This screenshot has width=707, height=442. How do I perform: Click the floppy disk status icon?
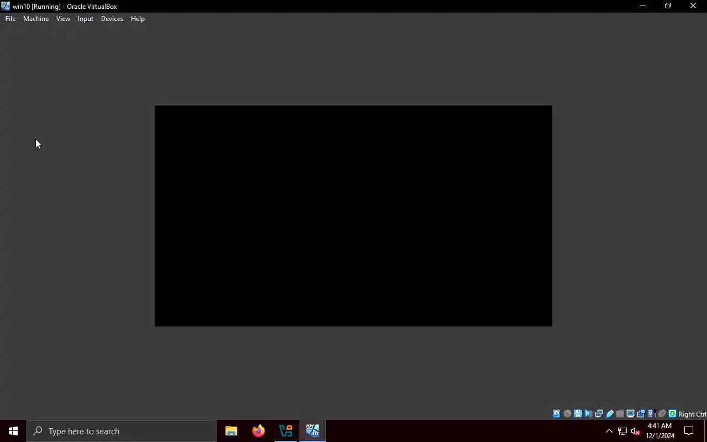click(578, 414)
